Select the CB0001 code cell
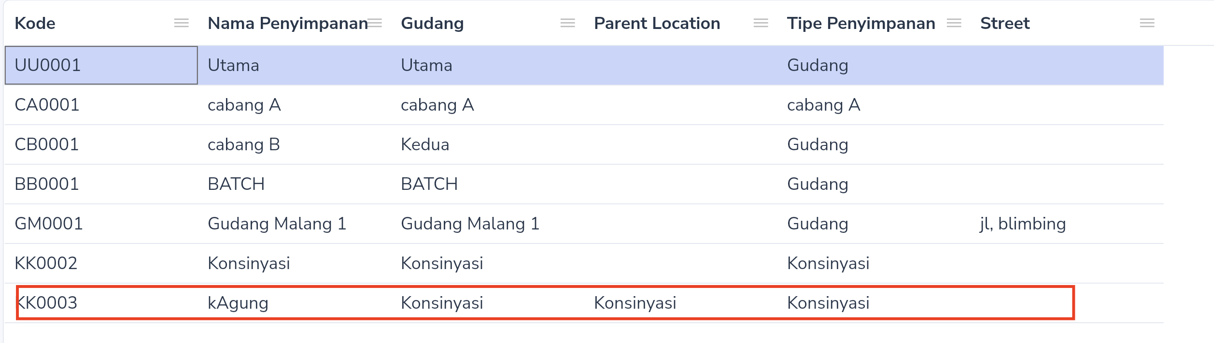 [101, 144]
